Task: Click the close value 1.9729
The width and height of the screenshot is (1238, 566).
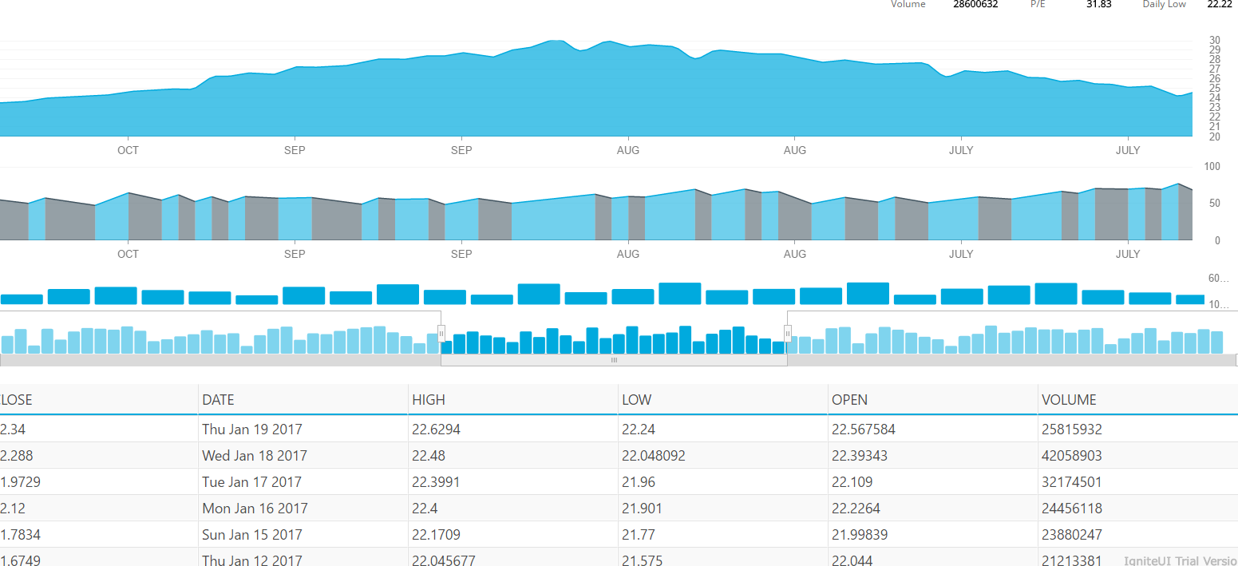Action: pyautogui.click(x=19, y=482)
